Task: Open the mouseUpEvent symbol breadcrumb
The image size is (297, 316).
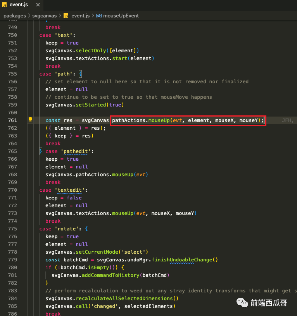Action: [x=121, y=16]
